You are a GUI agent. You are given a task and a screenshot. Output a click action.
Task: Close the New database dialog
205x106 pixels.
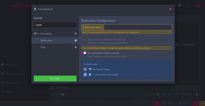click(170, 9)
